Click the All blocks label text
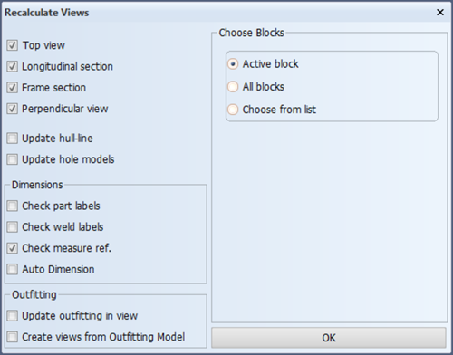453x355 pixels. coord(264,87)
